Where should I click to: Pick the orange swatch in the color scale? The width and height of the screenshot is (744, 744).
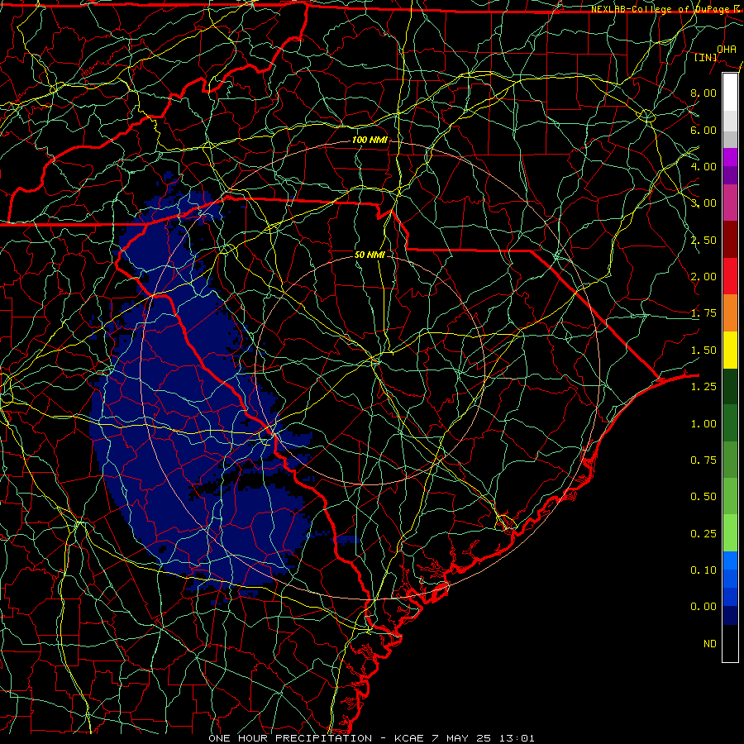[730, 312]
